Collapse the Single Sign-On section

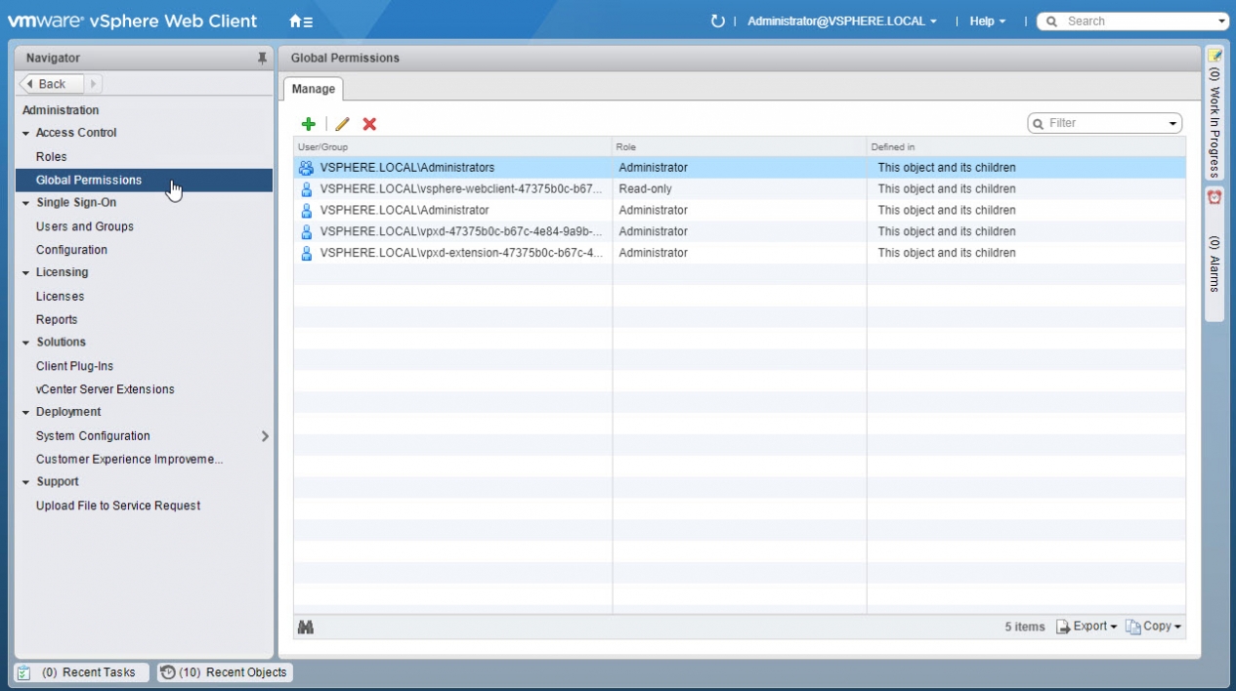pyautogui.click(x=26, y=203)
